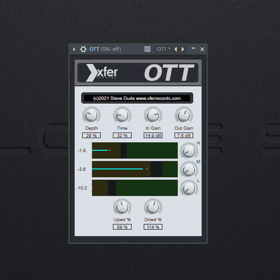Click the Out Gain knob
The width and height of the screenshot is (280, 280).
pyautogui.click(x=184, y=116)
